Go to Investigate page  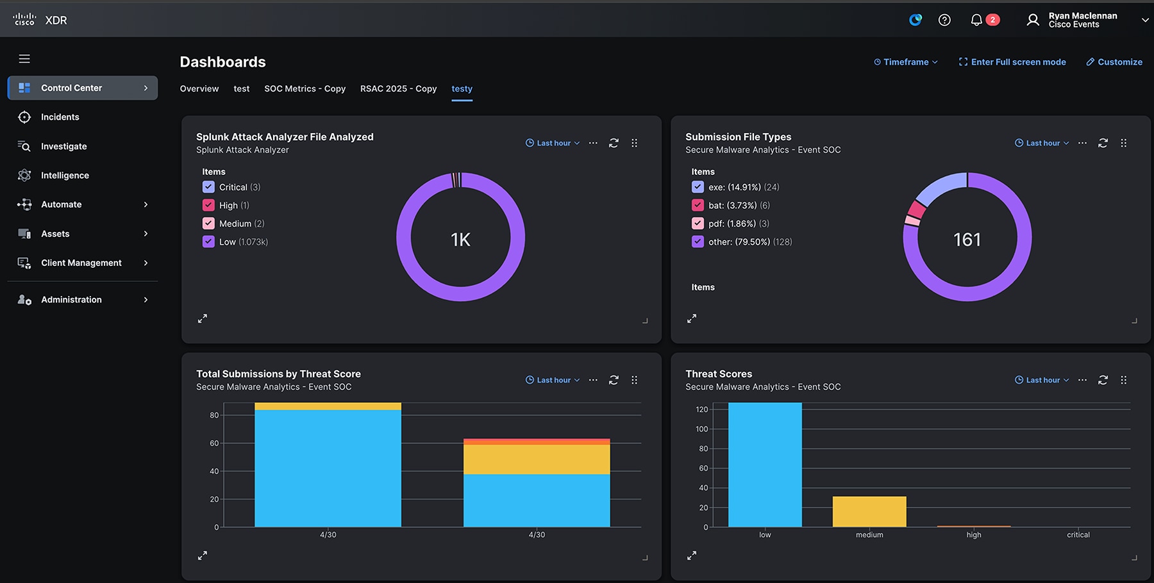(64, 146)
